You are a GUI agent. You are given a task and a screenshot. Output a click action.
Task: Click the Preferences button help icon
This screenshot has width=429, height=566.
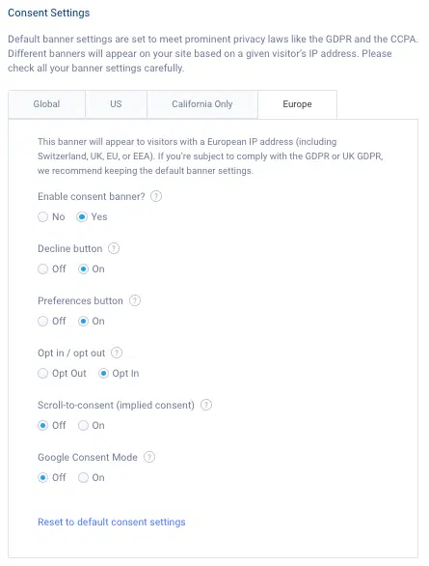click(135, 300)
